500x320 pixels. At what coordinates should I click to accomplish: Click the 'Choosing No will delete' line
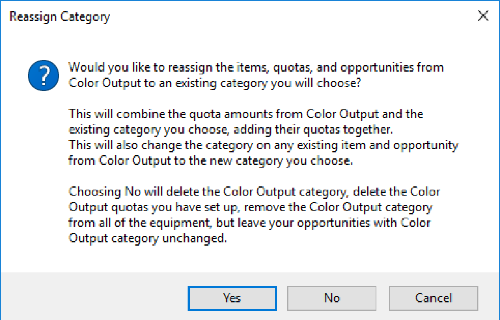254,192
